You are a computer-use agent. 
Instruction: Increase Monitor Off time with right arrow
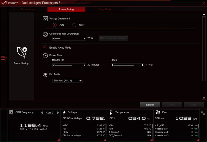[84, 65]
